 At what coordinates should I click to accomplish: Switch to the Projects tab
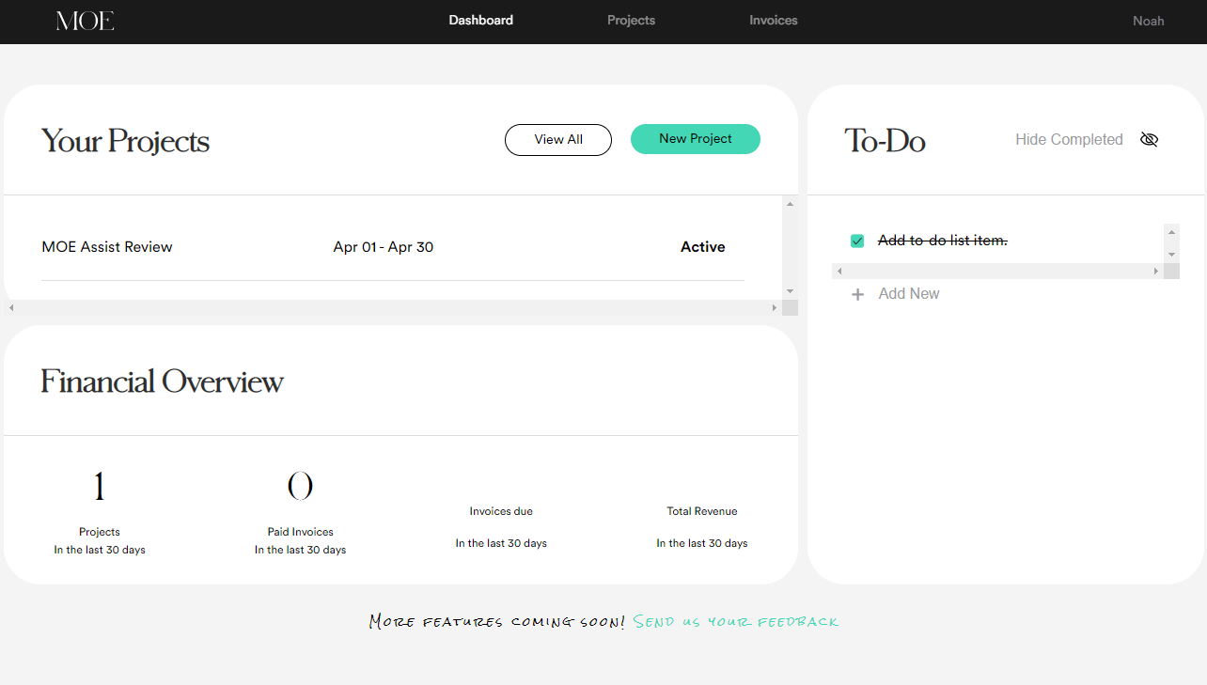coord(631,21)
